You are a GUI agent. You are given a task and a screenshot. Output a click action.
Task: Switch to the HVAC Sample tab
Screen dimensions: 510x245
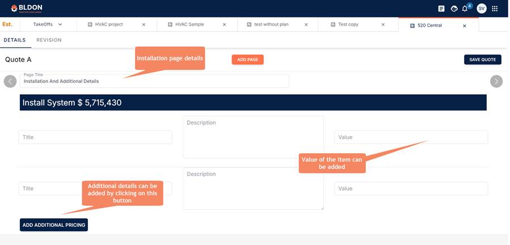189,25
